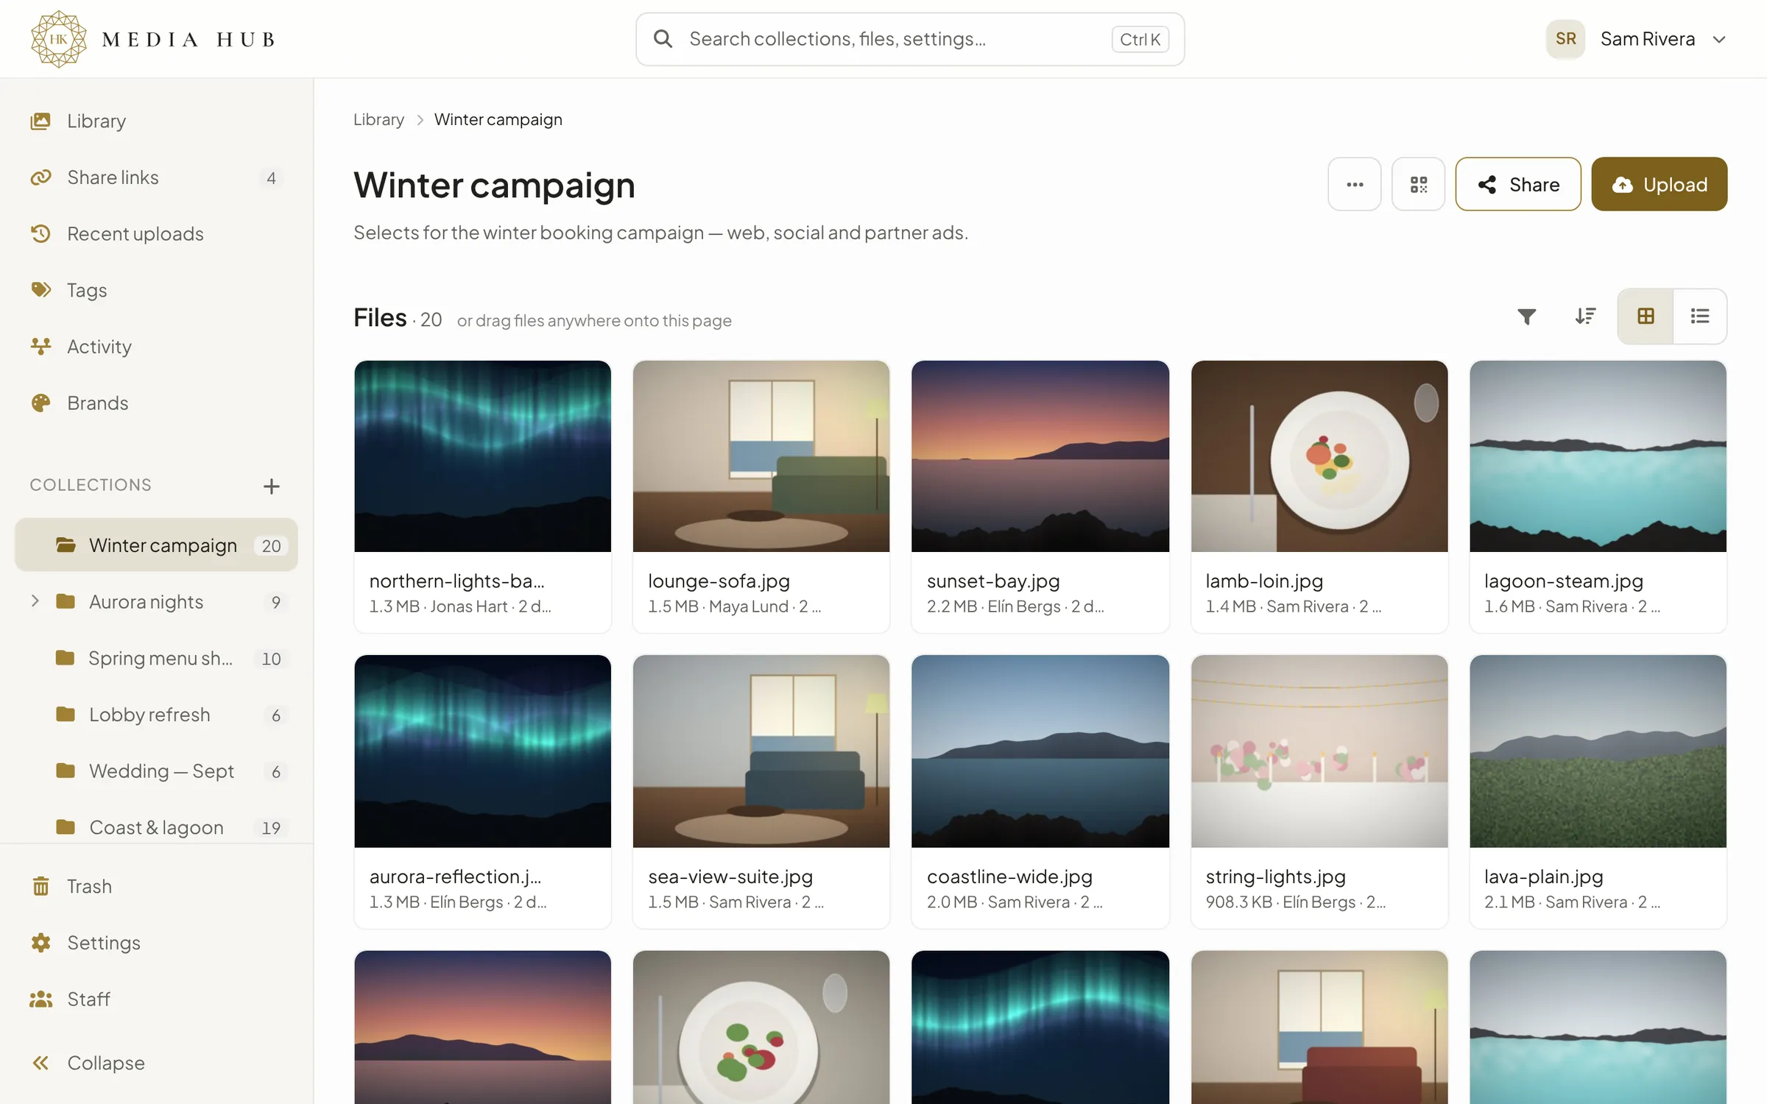This screenshot has height=1104, width=1767.
Task: Open Recent uploads in sidebar
Action: click(x=156, y=234)
